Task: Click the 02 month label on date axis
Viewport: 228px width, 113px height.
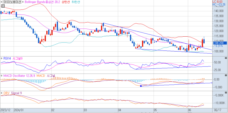Action: [53, 110]
